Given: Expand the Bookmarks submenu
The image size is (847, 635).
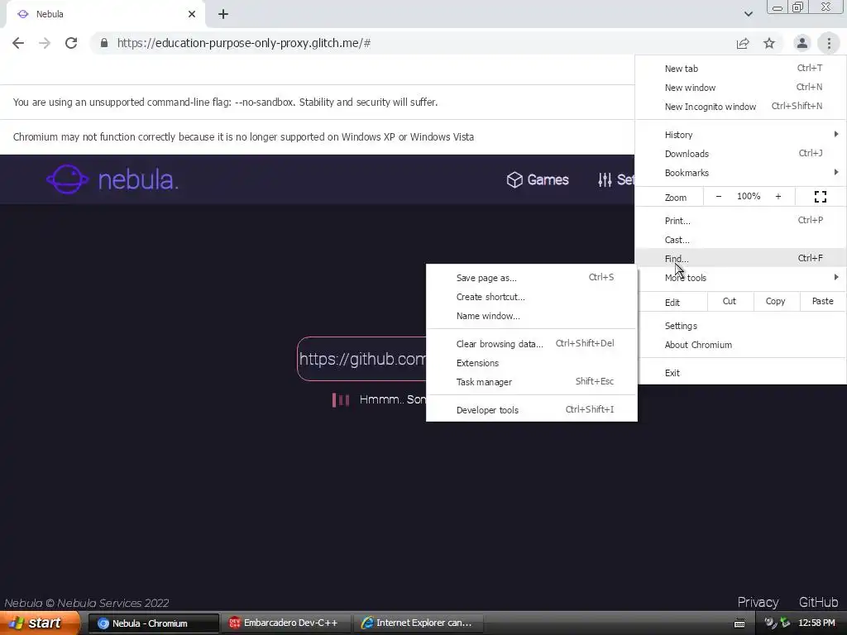Looking at the screenshot, I should 740,172.
